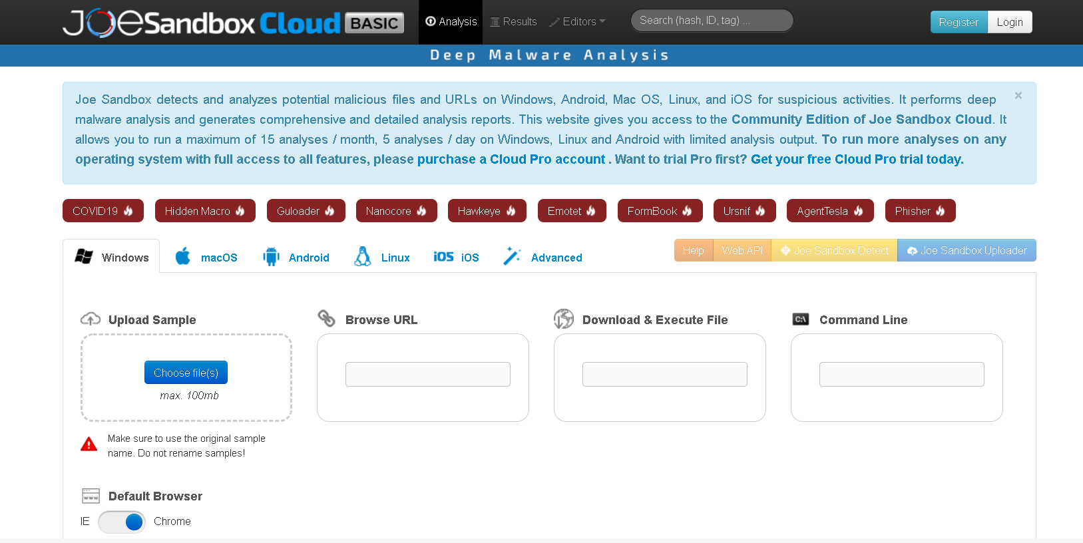Viewport: 1083px width, 543px height.
Task: Open Joe Sandbox Detect
Action: 834,250
